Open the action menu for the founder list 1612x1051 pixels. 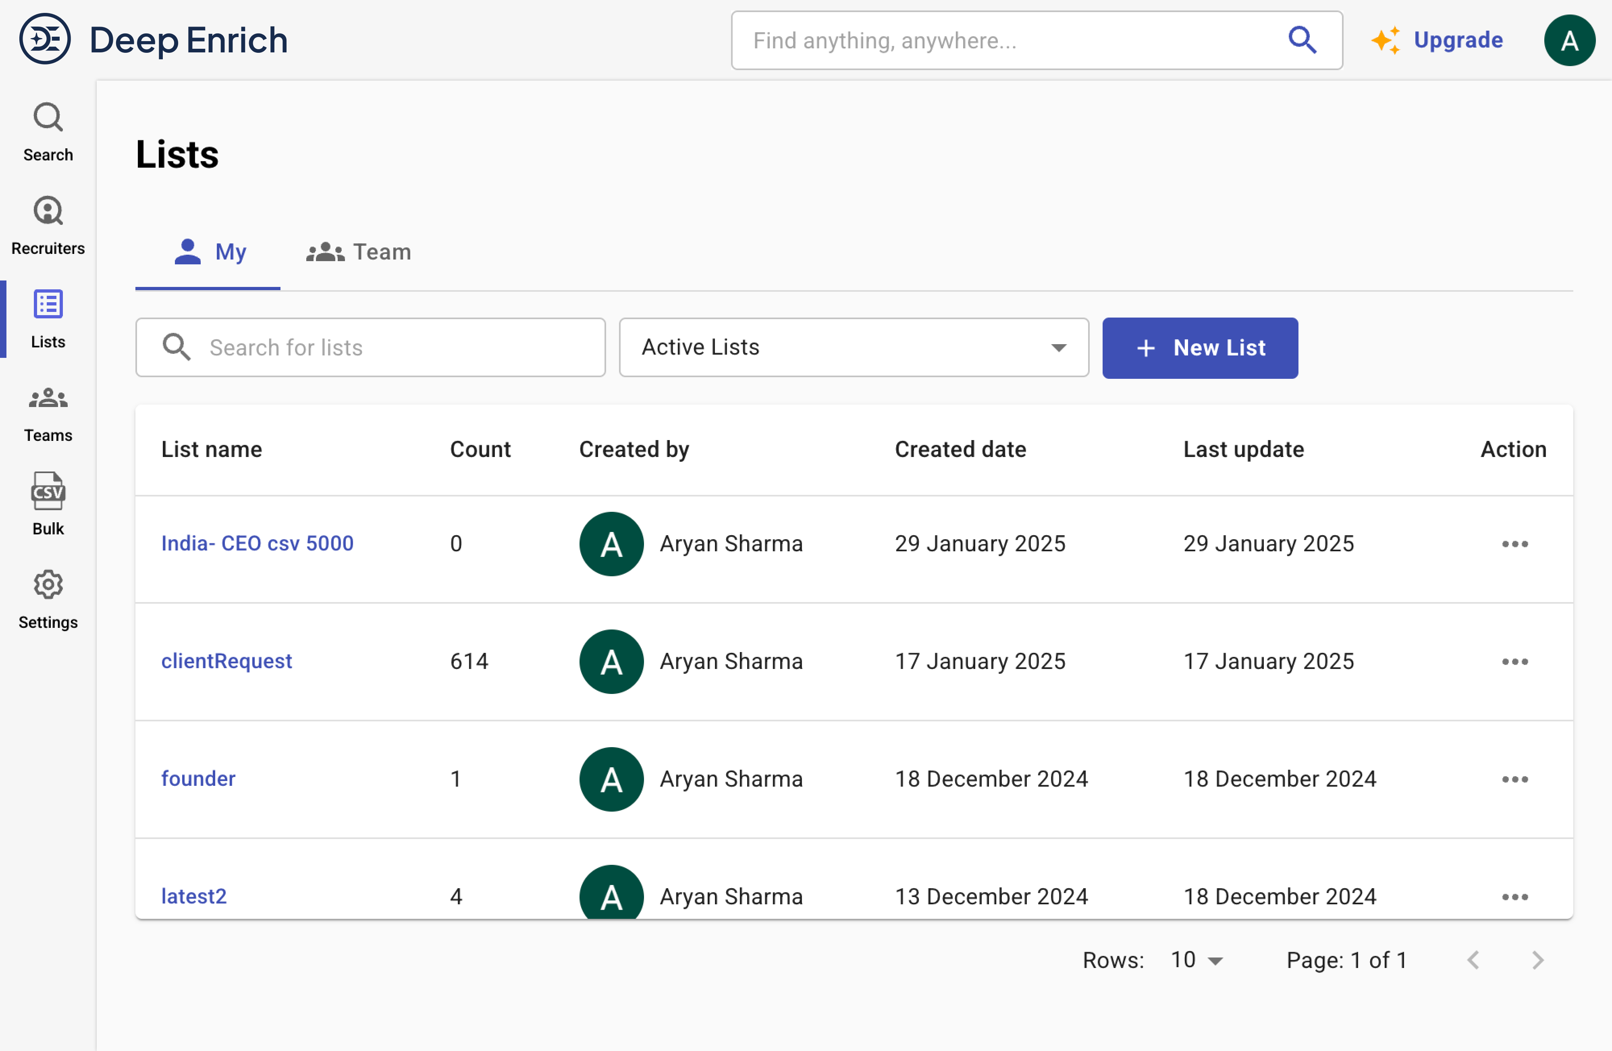pos(1514,779)
